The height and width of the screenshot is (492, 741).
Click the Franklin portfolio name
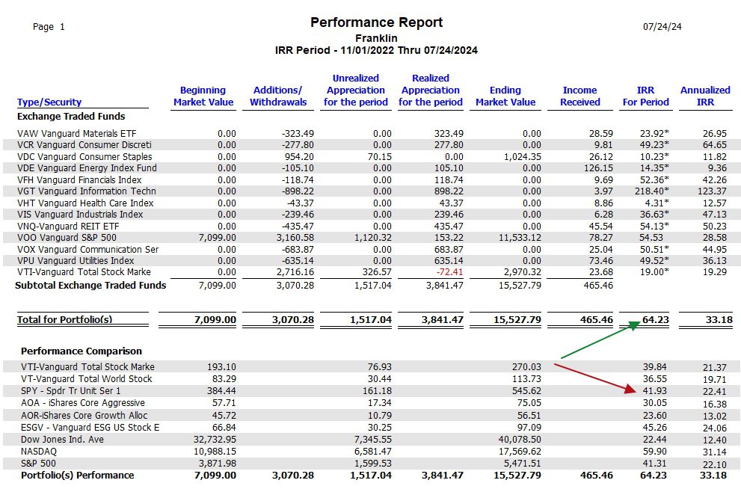pyautogui.click(x=376, y=38)
